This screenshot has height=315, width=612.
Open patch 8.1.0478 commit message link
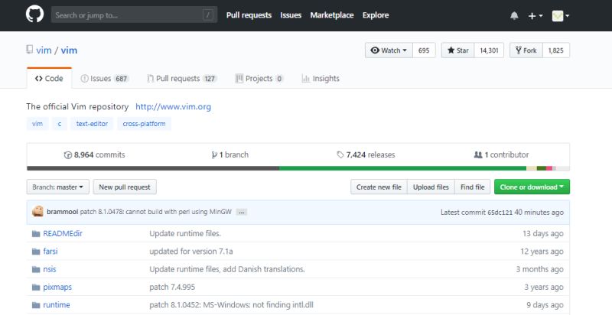[x=156, y=212]
